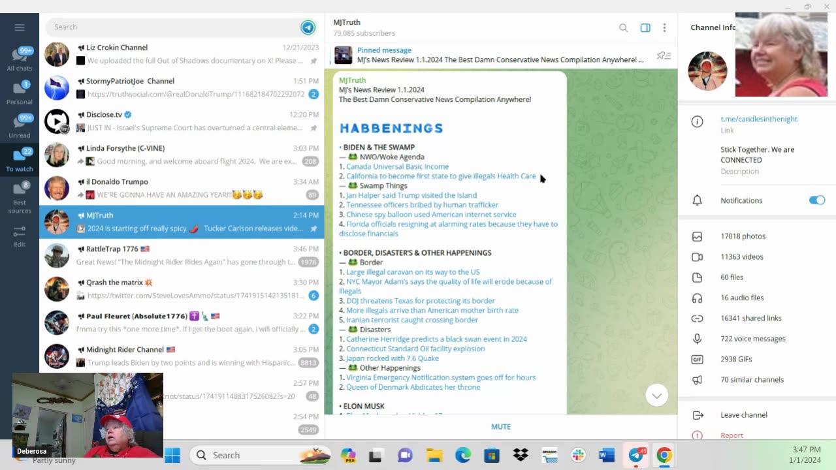
Task: Open the Linda Forsythe (C-VINE) chat
Action: [182, 155]
